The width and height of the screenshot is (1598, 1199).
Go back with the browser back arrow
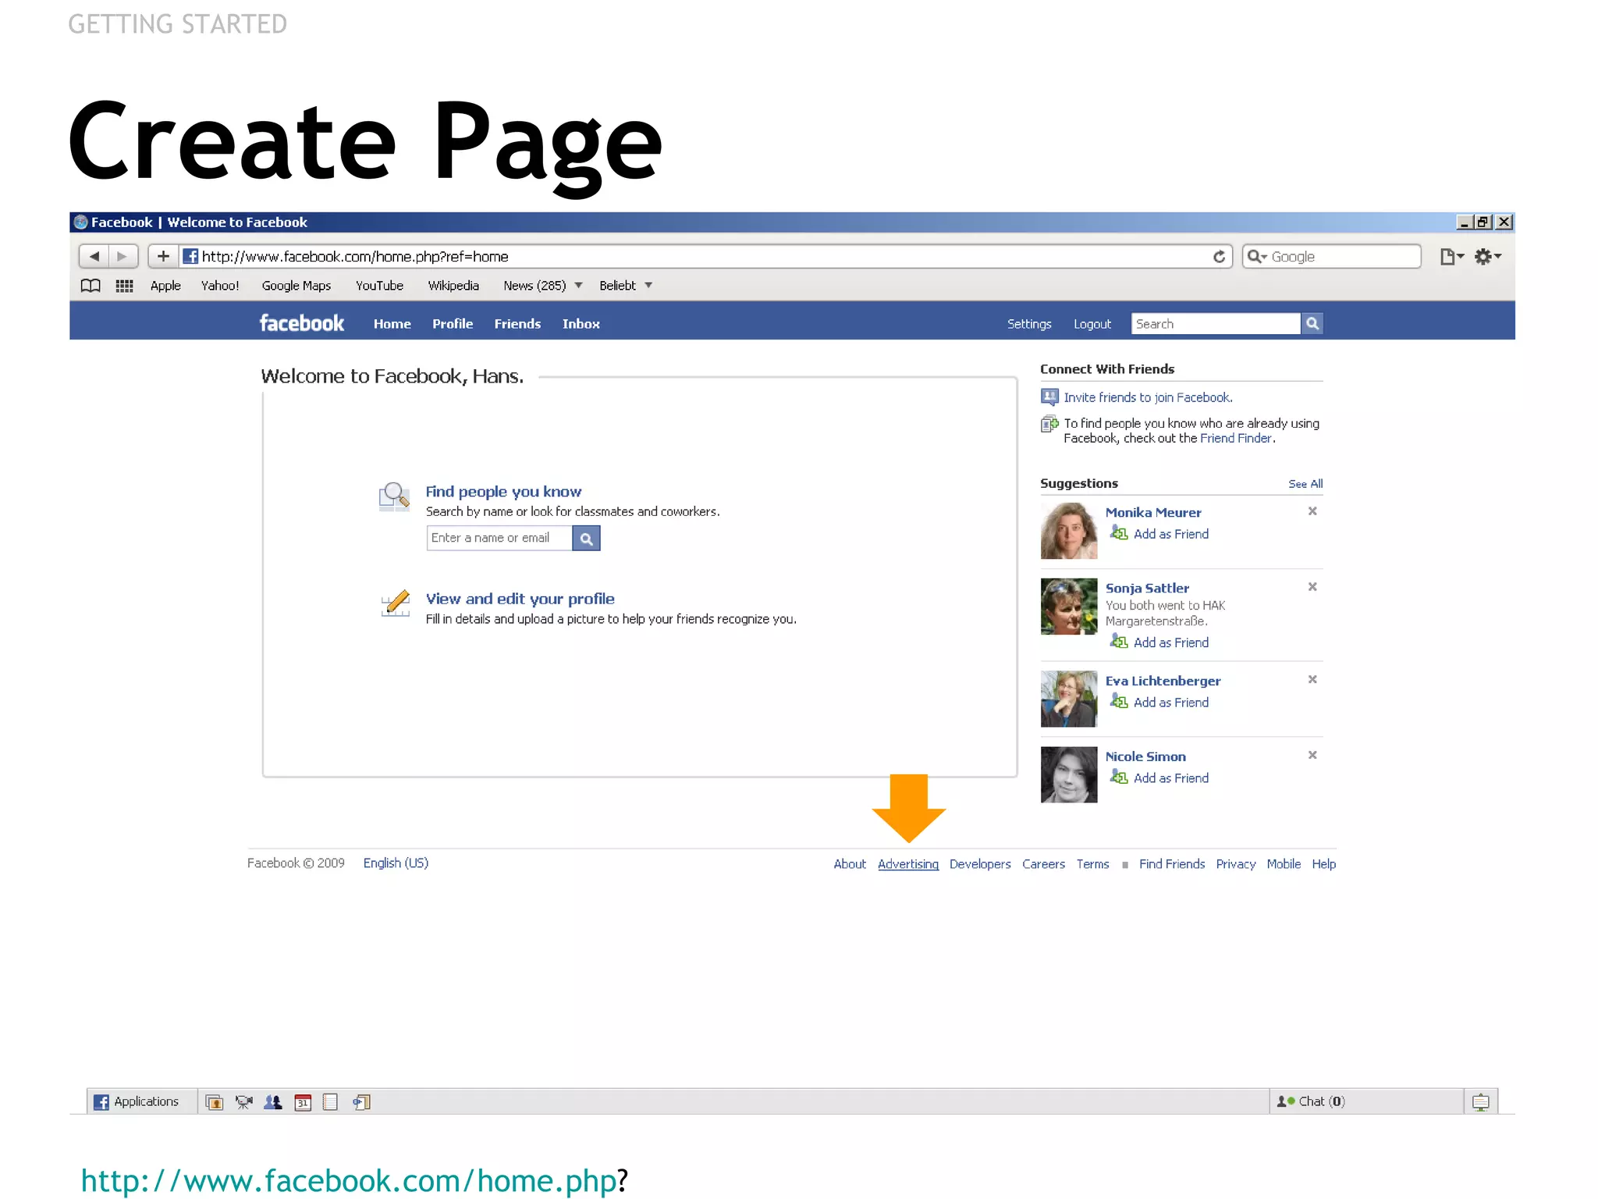(94, 256)
